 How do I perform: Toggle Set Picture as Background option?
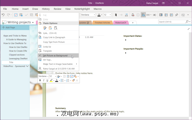coord(58,56)
